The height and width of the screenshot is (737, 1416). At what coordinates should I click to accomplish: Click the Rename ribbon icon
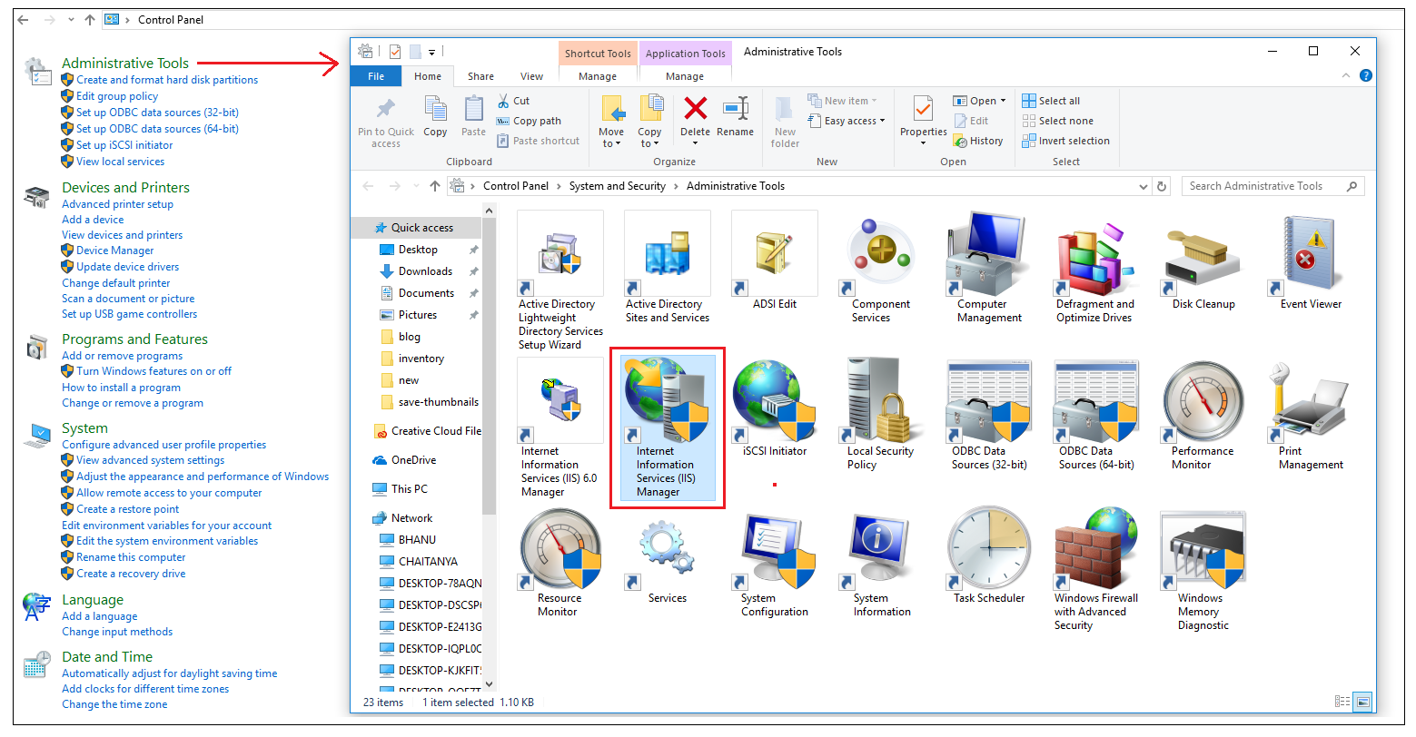click(735, 109)
